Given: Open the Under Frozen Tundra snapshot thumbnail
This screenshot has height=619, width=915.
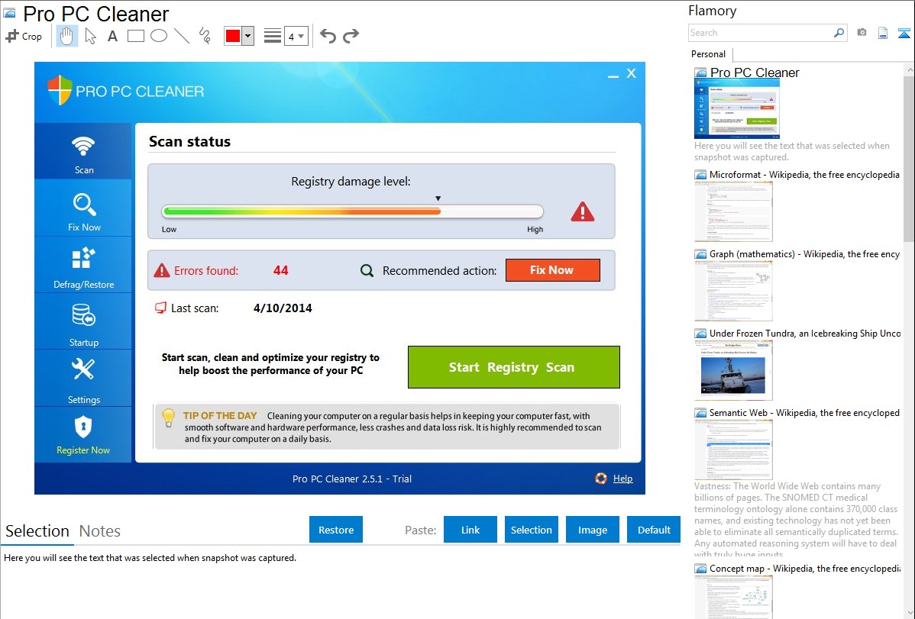Looking at the screenshot, I should [733, 370].
